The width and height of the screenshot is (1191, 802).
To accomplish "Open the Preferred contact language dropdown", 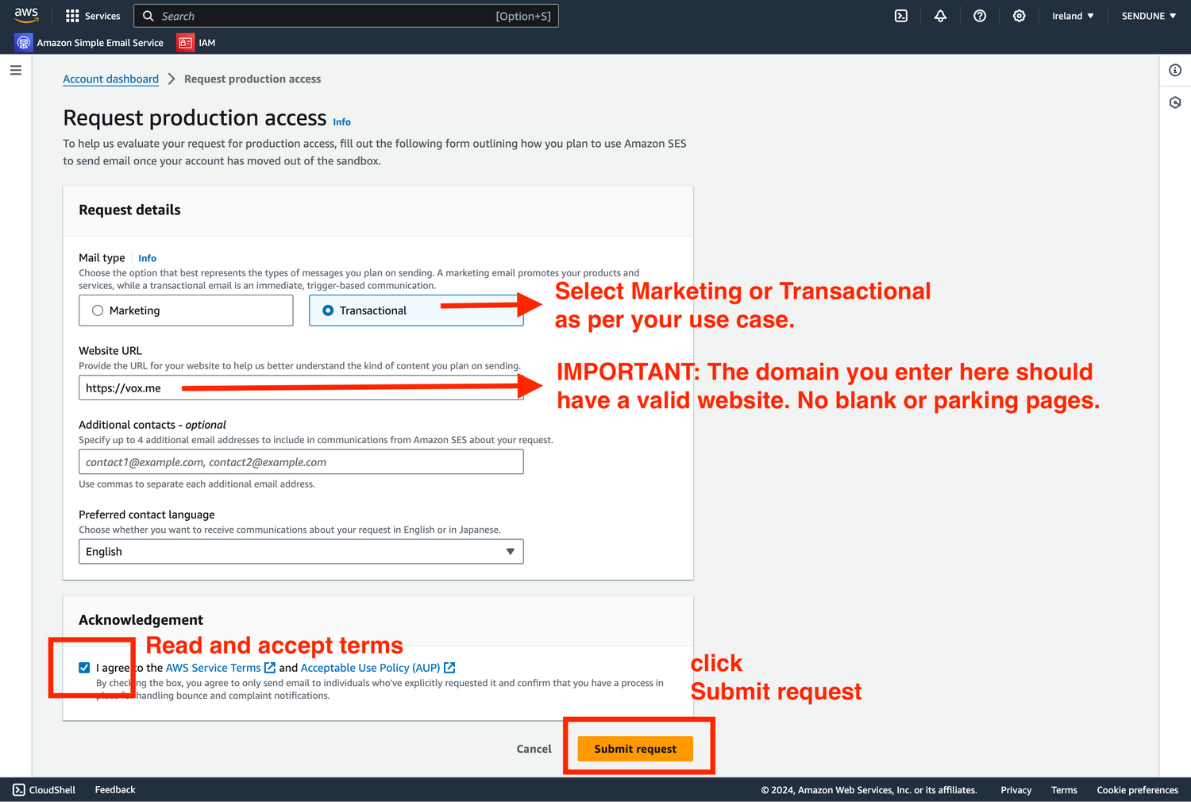I will pos(300,552).
